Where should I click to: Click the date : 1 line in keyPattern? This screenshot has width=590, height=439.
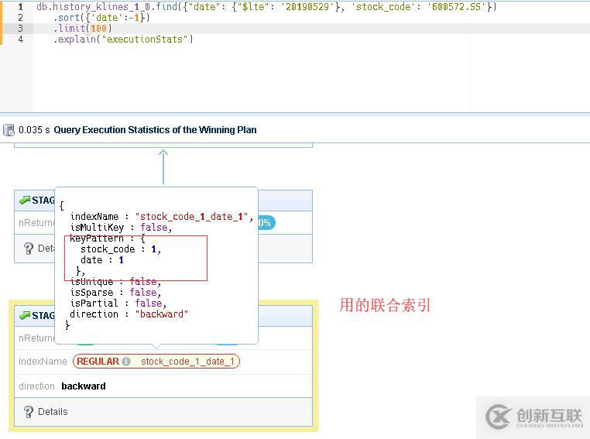(102, 260)
